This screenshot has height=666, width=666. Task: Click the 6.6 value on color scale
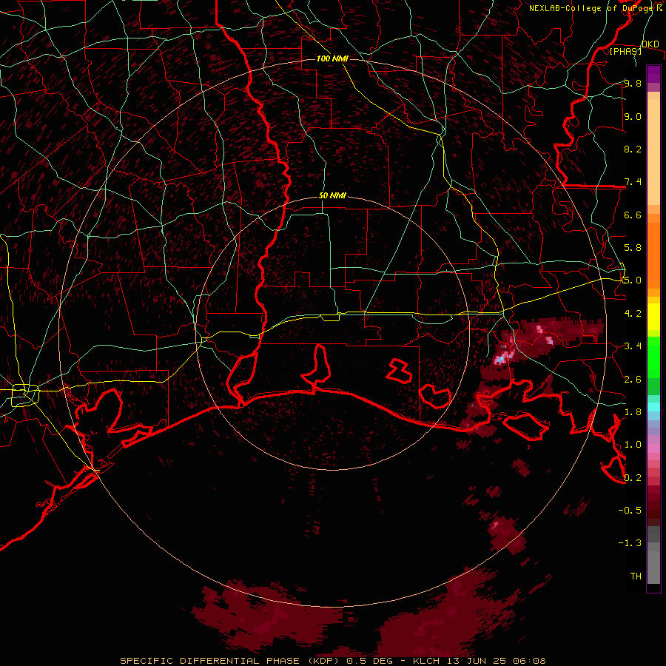633,215
